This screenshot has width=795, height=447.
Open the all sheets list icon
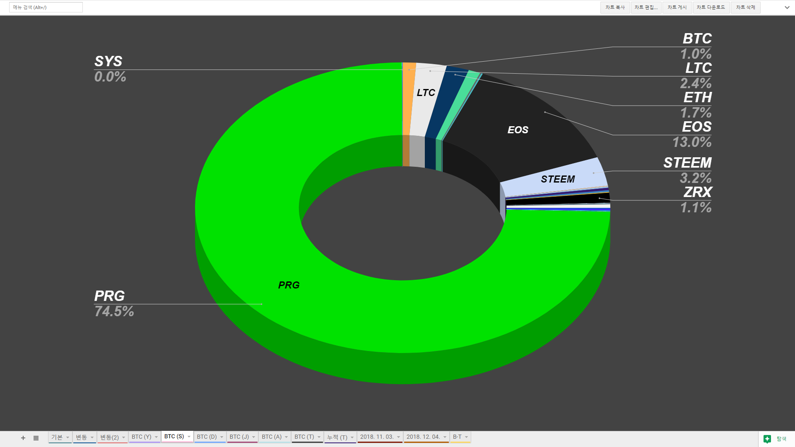[x=36, y=438]
